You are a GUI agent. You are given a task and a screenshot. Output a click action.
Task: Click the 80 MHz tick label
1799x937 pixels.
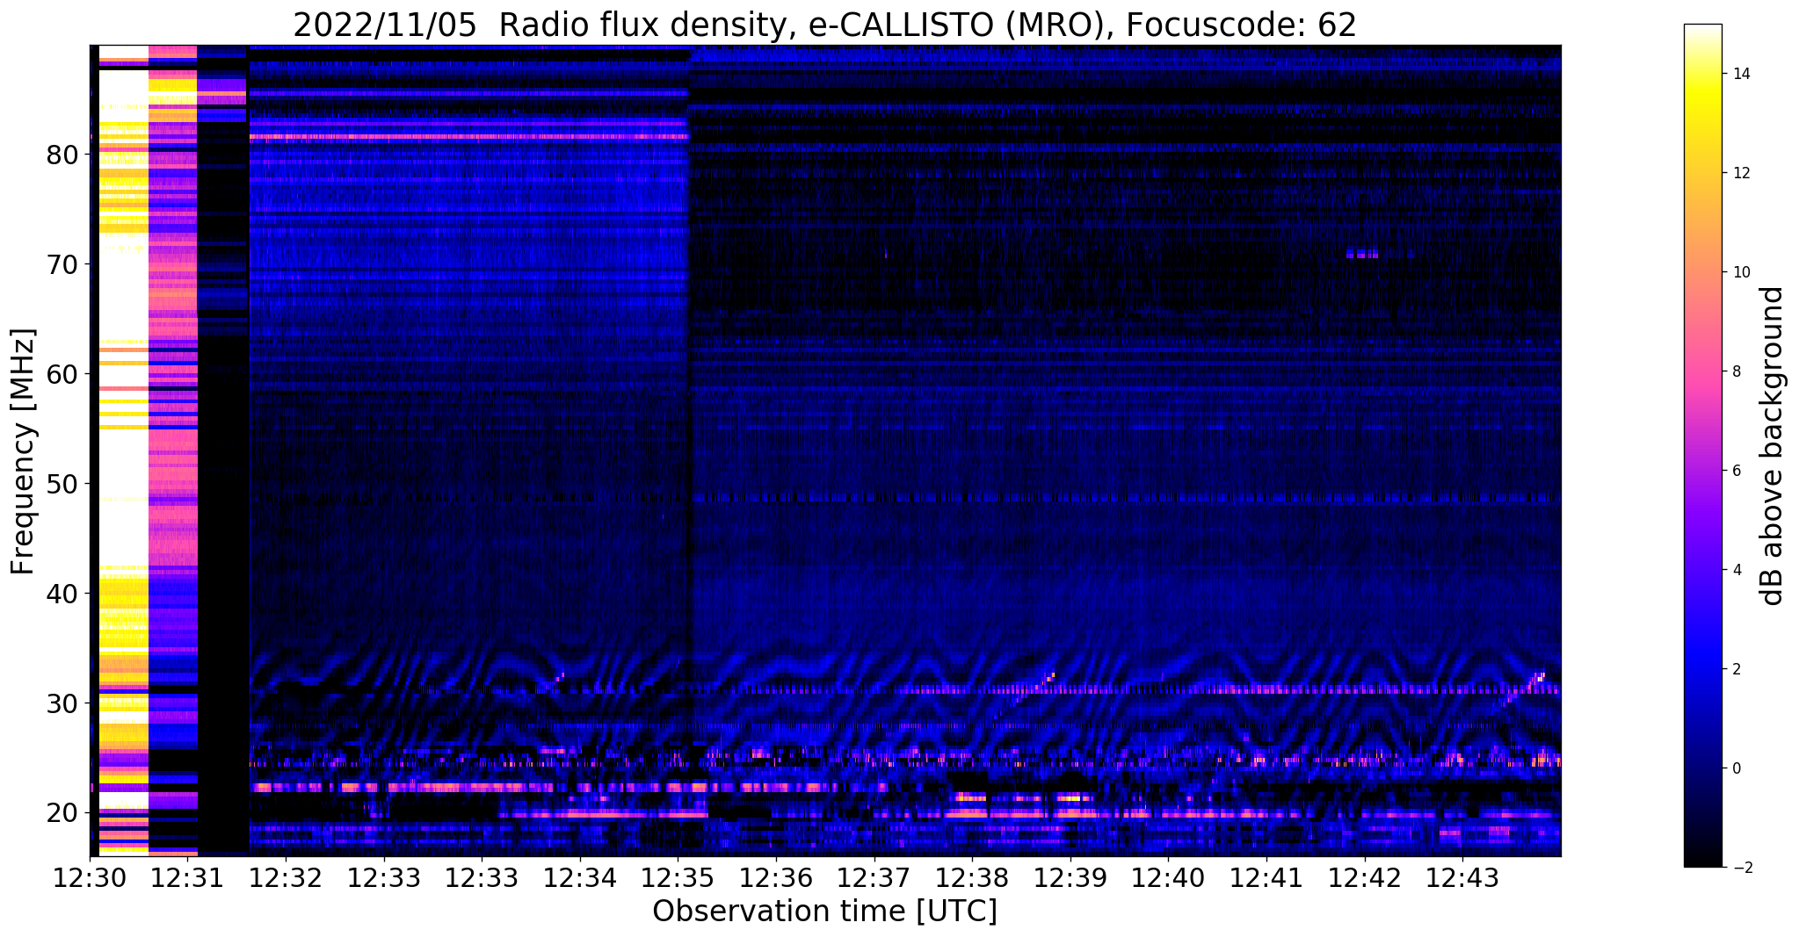pyautogui.click(x=63, y=155)
